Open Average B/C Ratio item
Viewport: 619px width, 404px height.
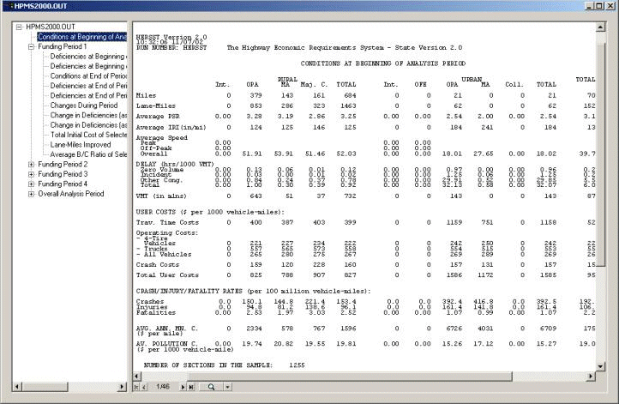click(x=88, y=154)
